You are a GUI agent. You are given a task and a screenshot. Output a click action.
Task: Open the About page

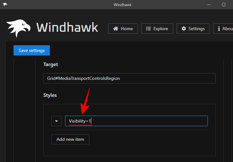[x=223, y=29]
